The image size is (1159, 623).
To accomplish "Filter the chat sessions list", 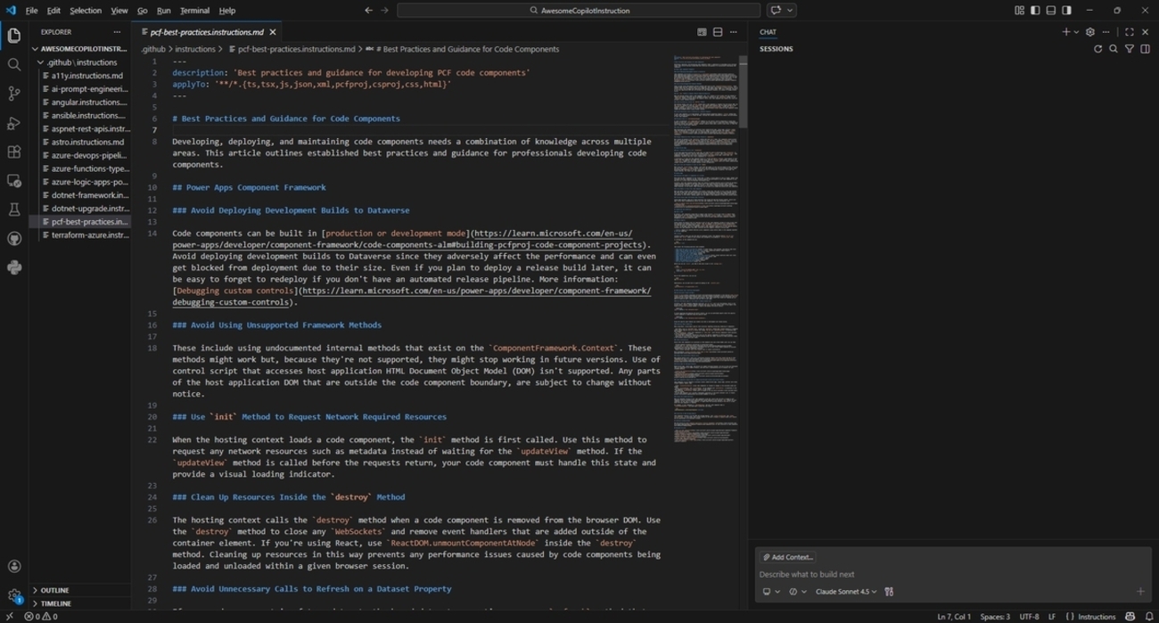I will click(x=1130, y=49).
